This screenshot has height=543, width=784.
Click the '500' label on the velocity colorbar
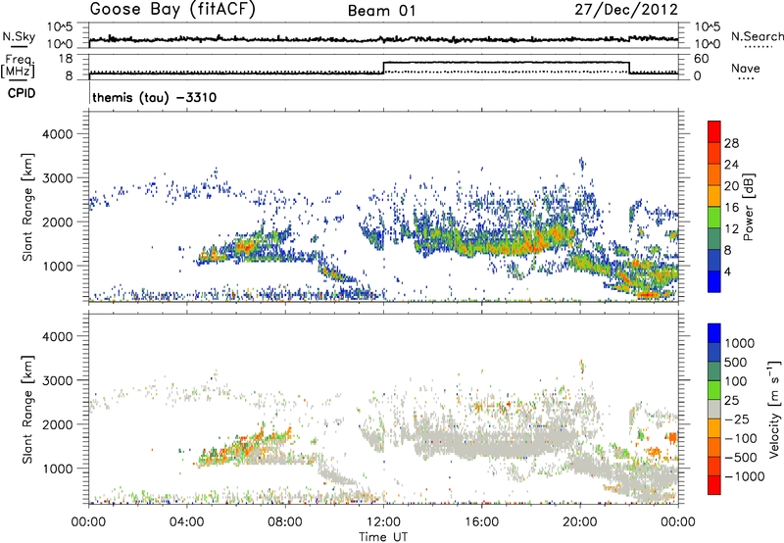736,363
